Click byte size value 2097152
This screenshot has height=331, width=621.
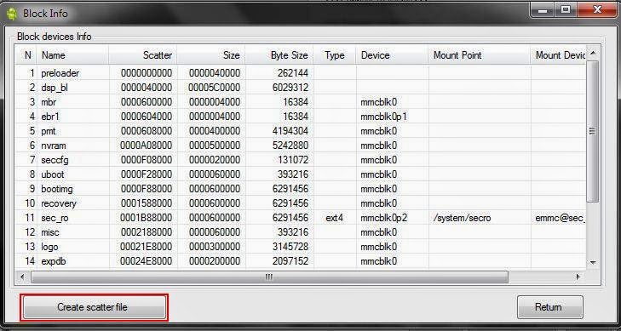coord(290,261)
